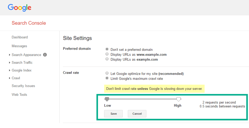Cancel the crawl rate change
The width and height of the screenshot is (249, 128).
137,114
